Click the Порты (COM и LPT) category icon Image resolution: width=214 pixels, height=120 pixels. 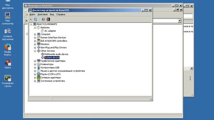pyautogui.click(x=38, y=74)
